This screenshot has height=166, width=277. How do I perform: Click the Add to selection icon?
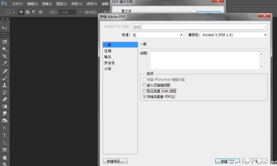click(28, 12)
